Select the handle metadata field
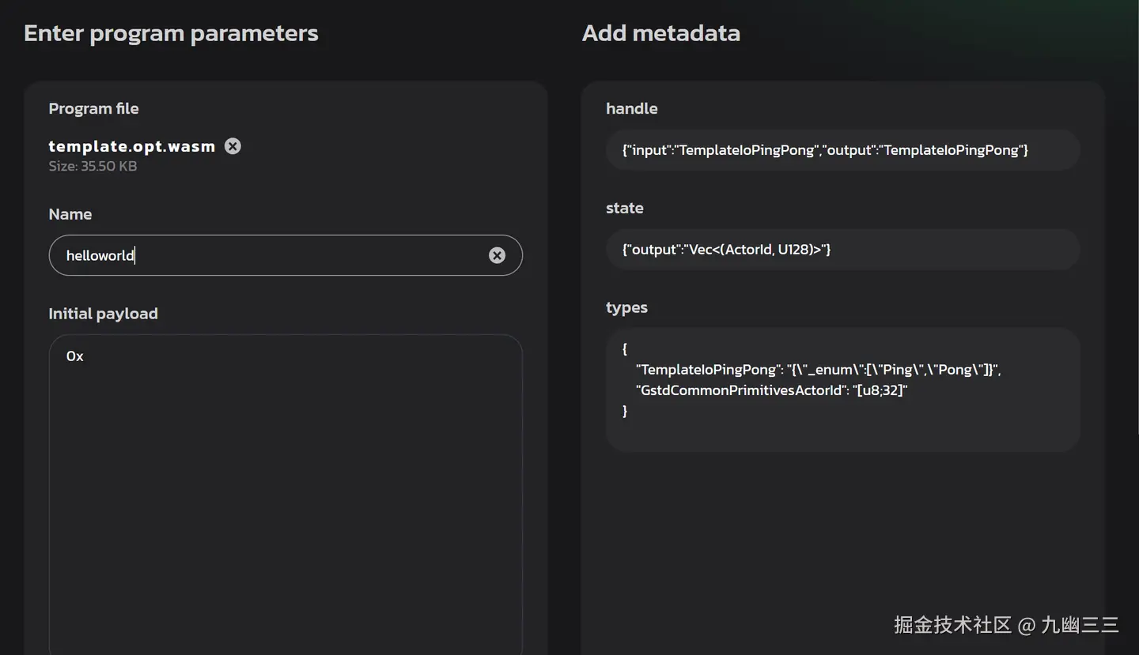 [x=842, y=149]
